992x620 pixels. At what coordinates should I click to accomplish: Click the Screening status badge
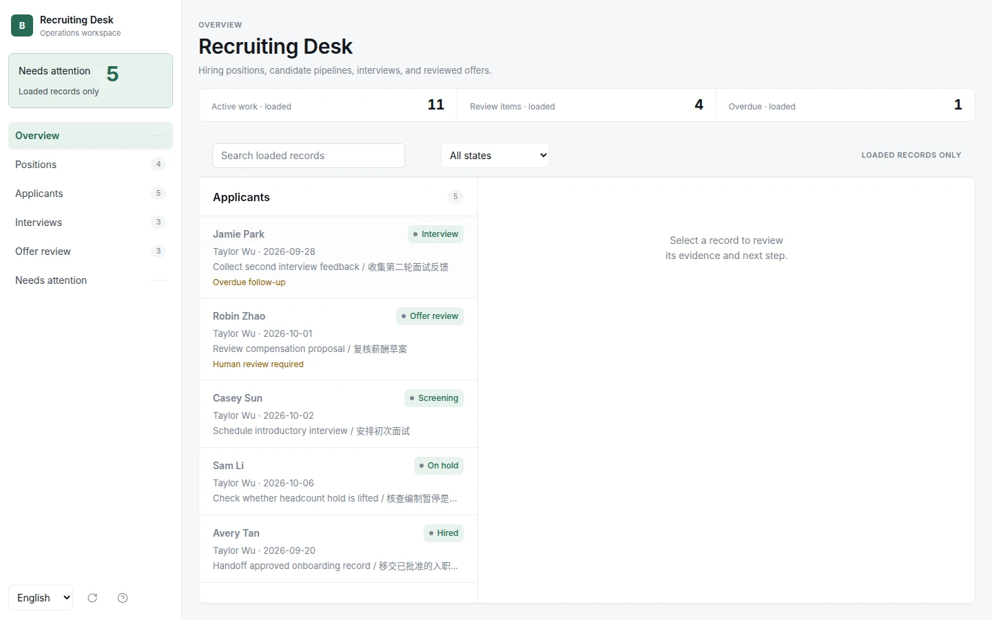click(434, 398)
